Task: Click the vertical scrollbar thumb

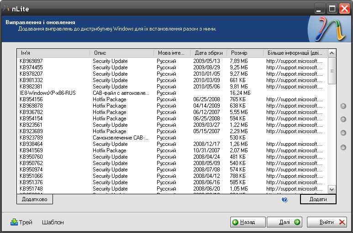Action: click(332, 71)
